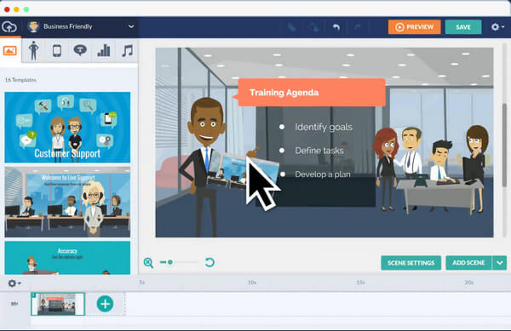Click the 10s marker on timeline ruler

[x=252, y=282]
